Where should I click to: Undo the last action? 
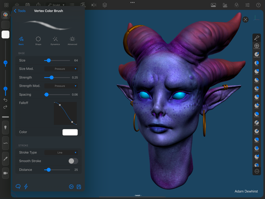(5, 100)
